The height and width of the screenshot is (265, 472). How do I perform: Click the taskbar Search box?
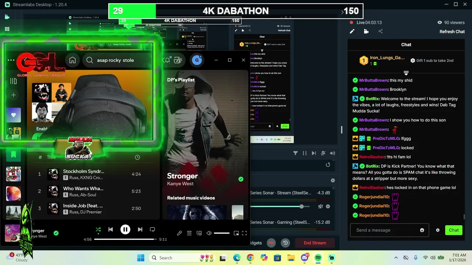182,258
